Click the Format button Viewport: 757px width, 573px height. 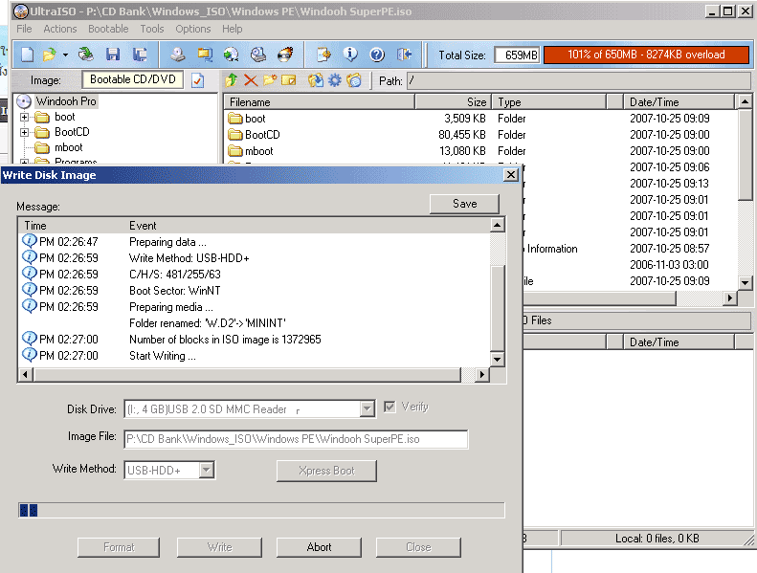(x=119, y=547)
